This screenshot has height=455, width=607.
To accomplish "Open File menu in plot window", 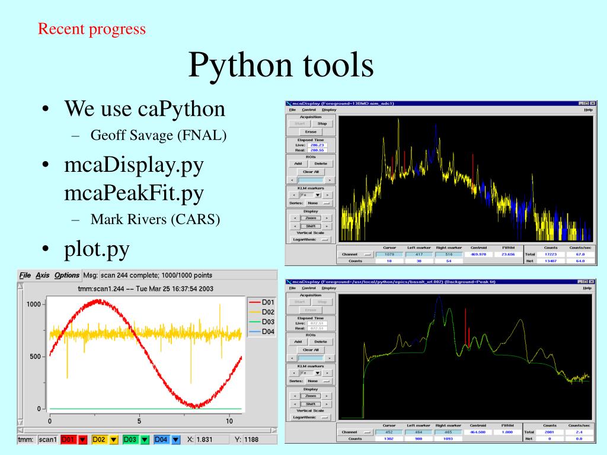I will (25, 275).
